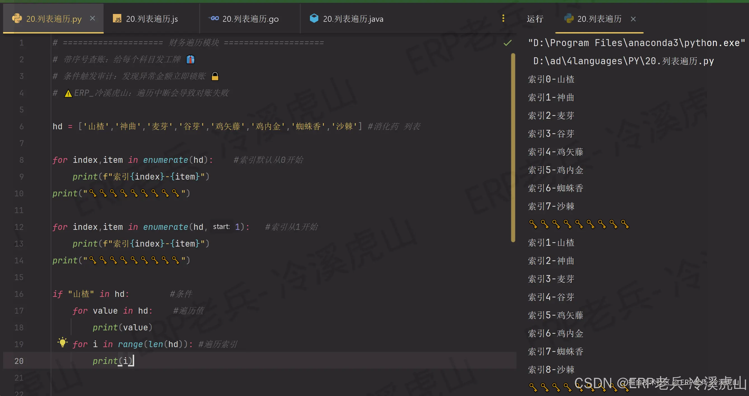Click the green checkmark inspection indicator

(507, 43)
